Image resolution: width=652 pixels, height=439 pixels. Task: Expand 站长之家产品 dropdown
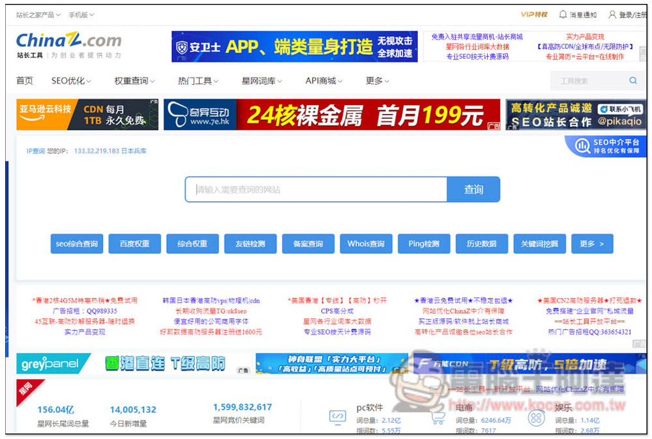tap(38, 15)
